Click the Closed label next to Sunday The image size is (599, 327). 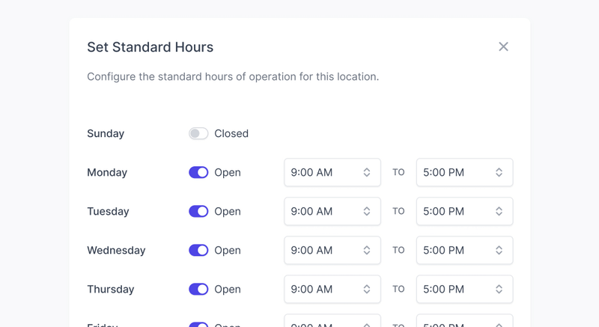tap(231, 133)
